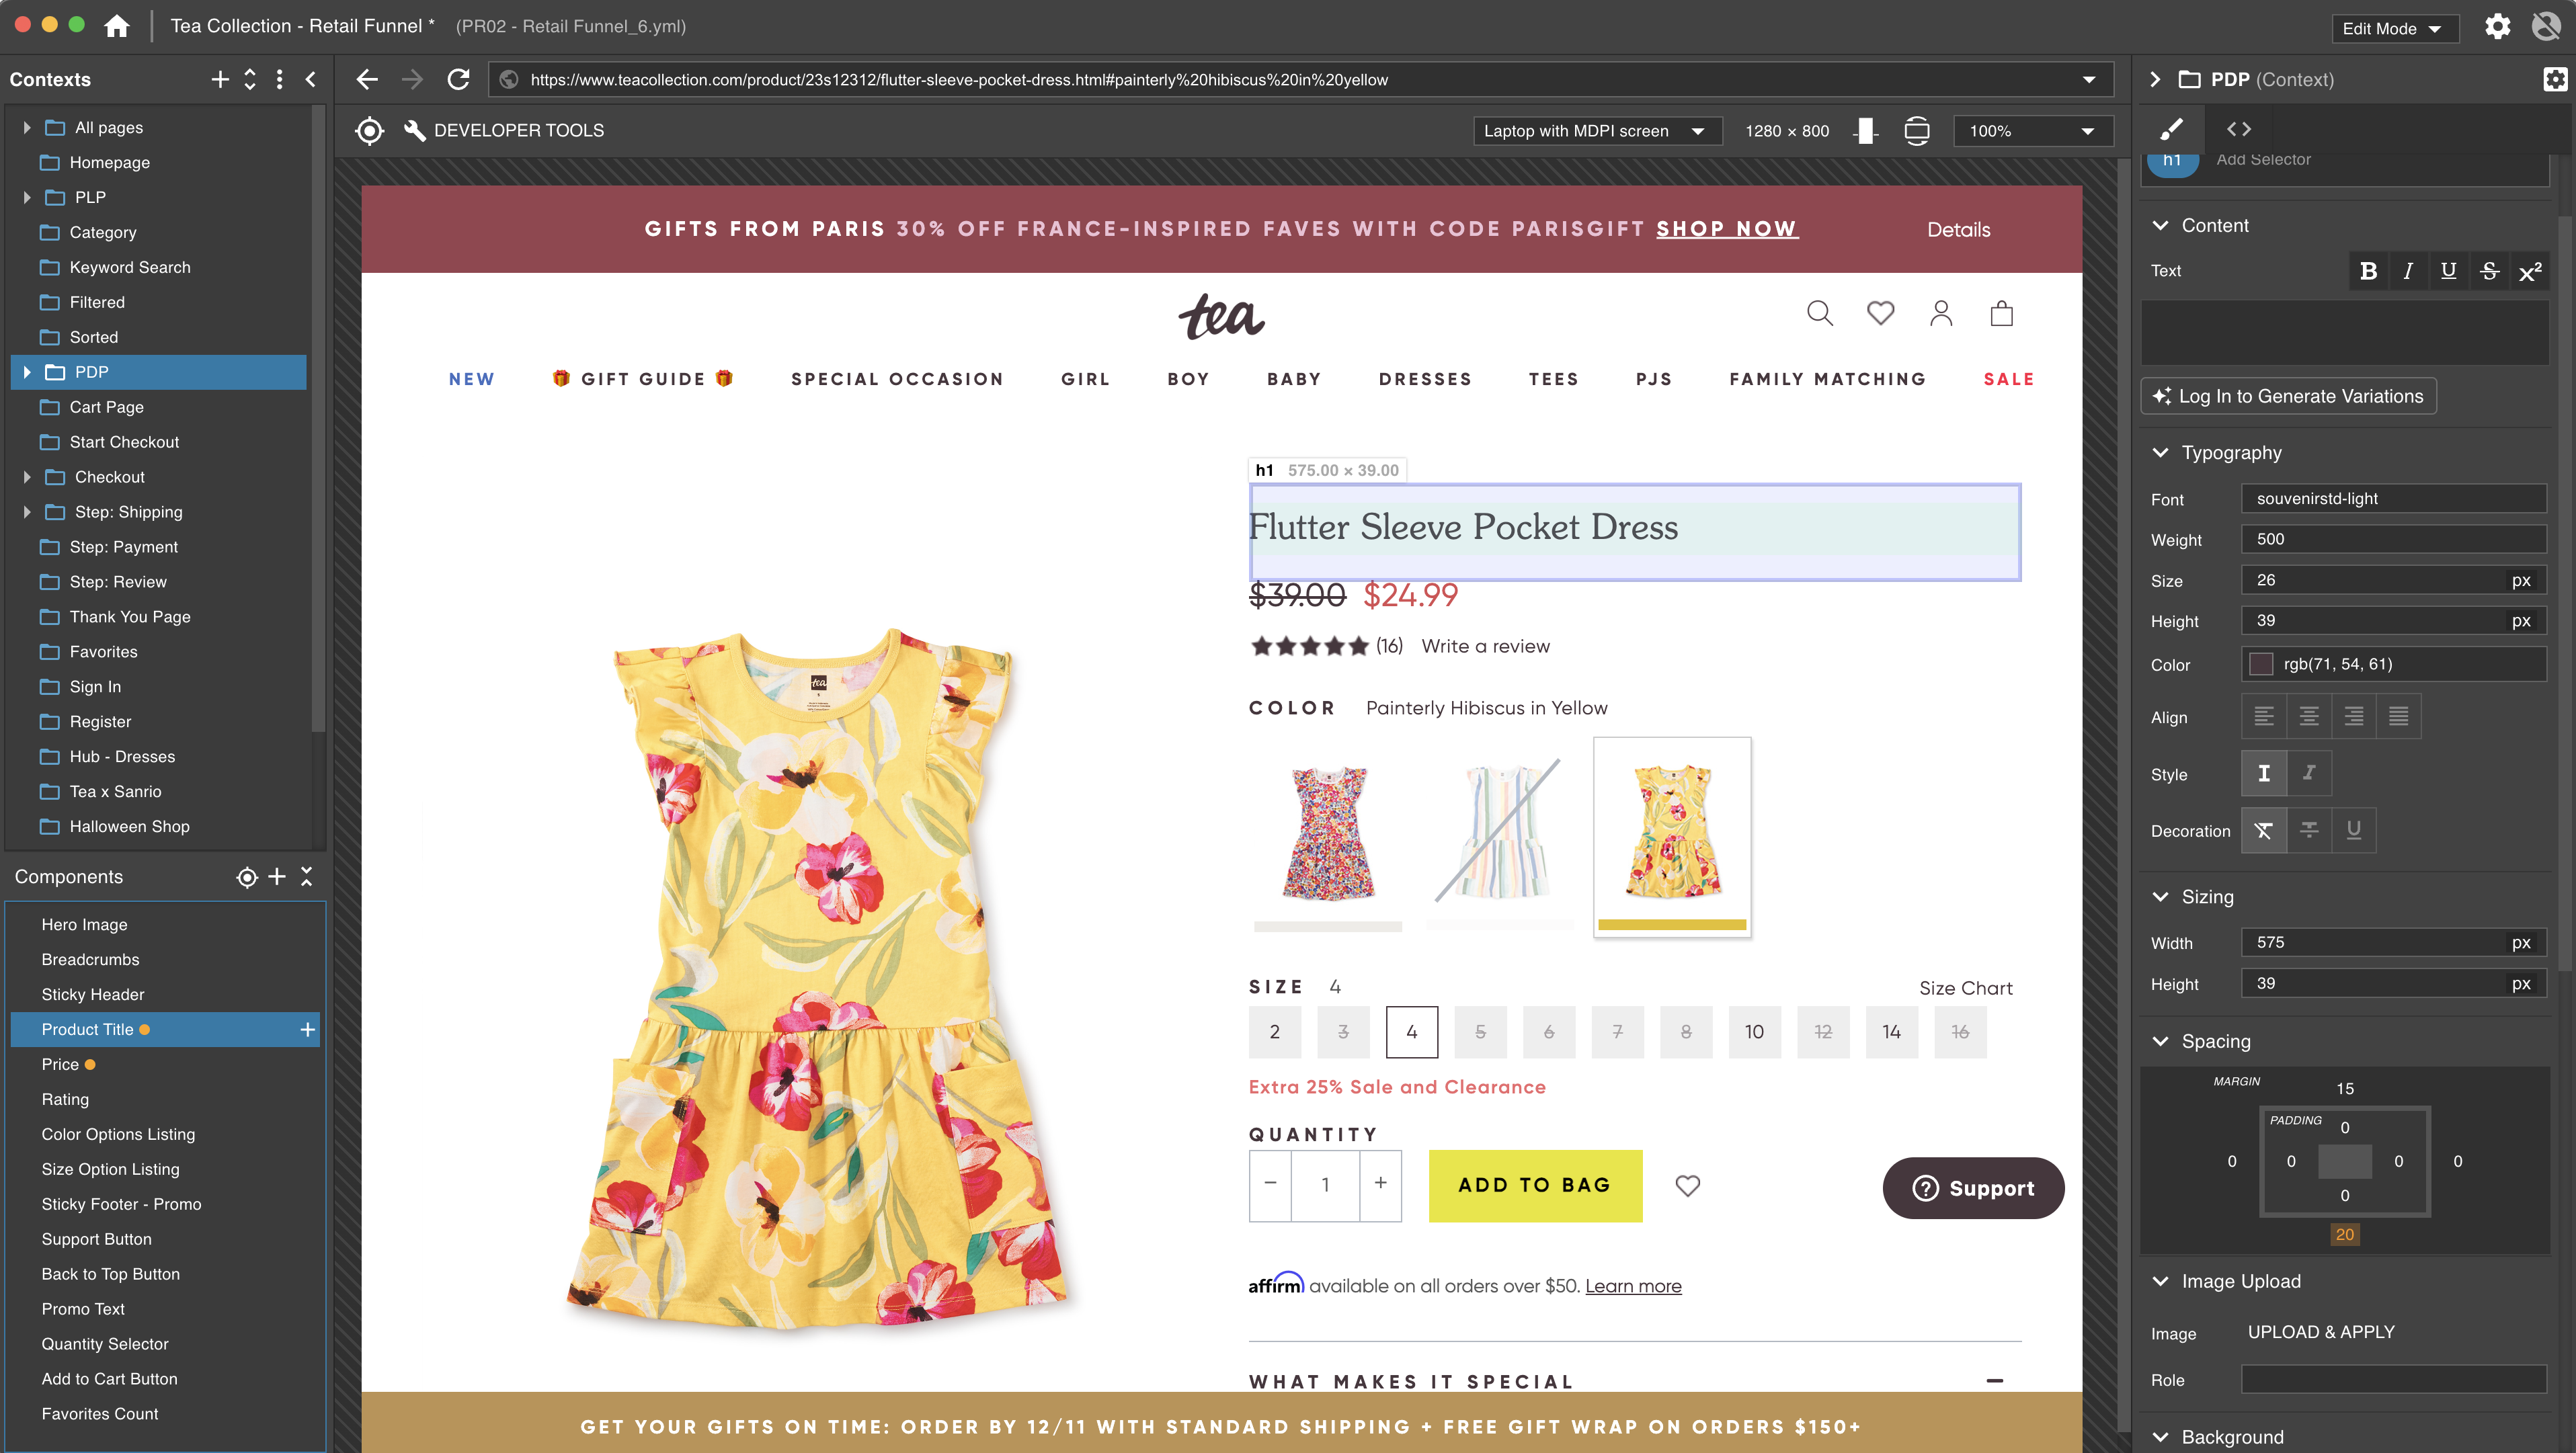Click UPLOAD & APPLY image button
This screenshot has height=1453, width=2576.
[x=2321, y=1332]
